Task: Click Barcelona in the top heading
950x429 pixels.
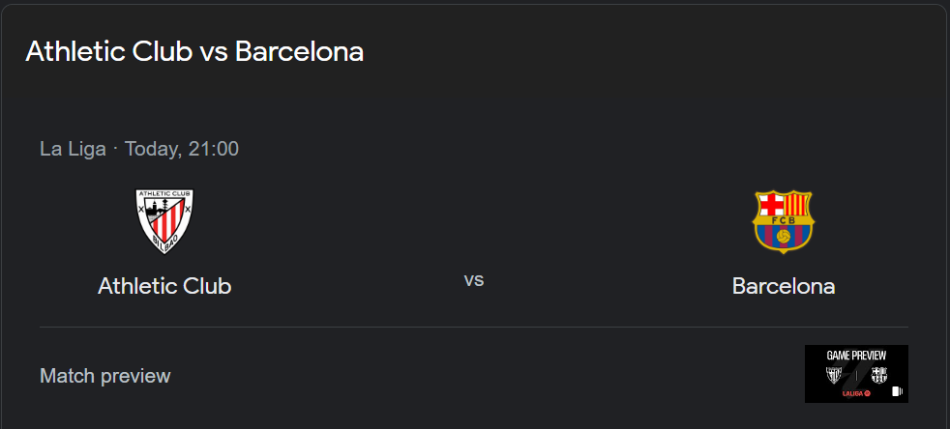Action: tap(300, 51)
